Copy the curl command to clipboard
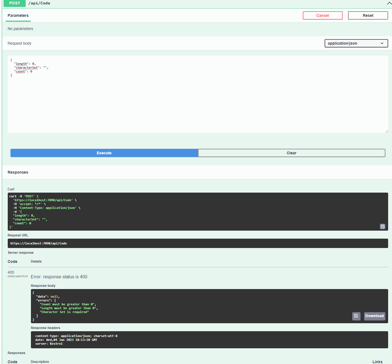This screenshot has width=392, height=364. pos(383,227)
